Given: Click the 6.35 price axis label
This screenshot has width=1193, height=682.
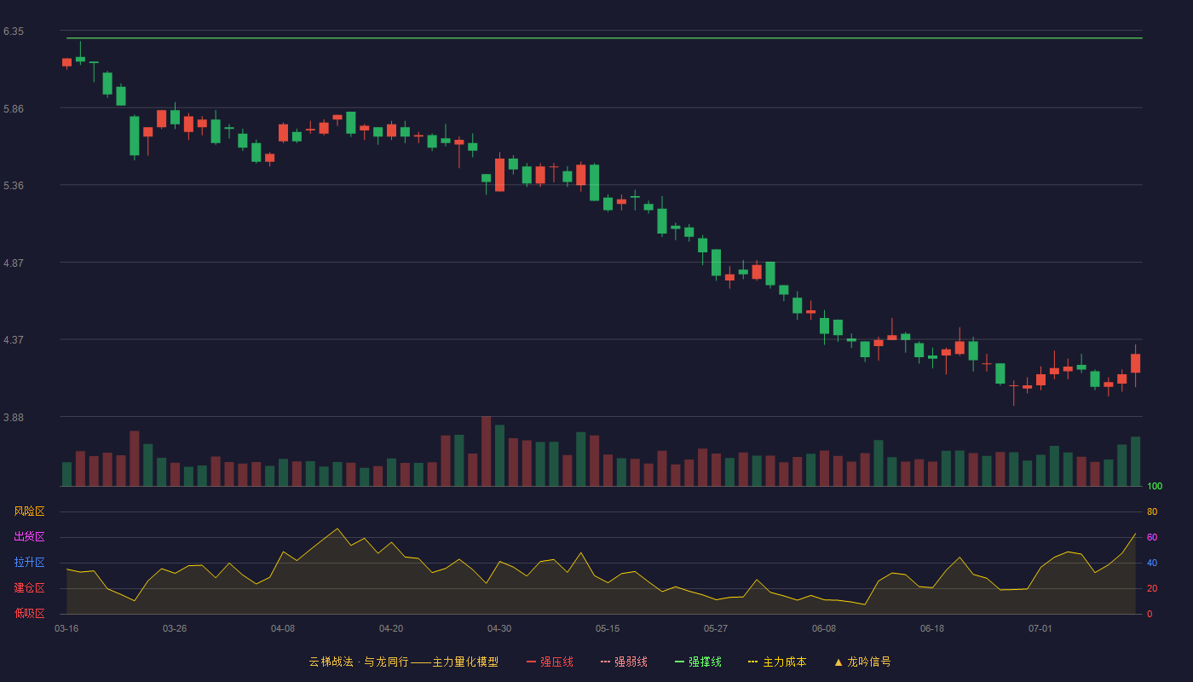Looking at the screenshot, I should (x=14, y=32).
